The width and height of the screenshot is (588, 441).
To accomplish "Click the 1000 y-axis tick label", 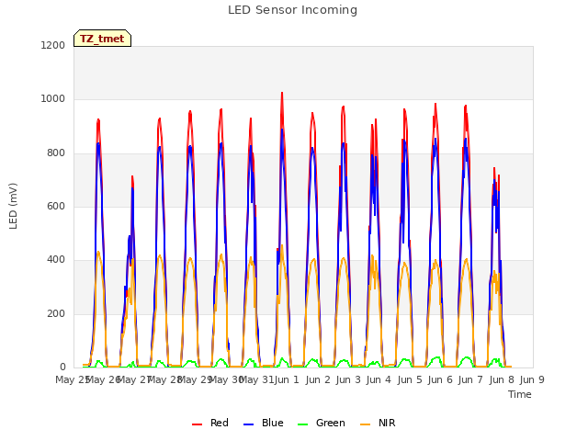I will click(x=53, y=99).
